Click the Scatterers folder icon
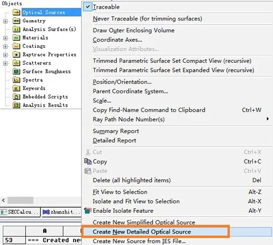Screen dimensions: 273x245 tap(16, 63)
